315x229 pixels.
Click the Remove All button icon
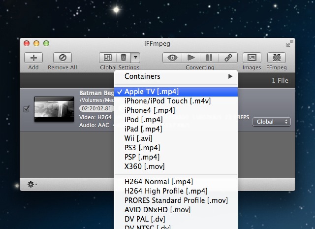(63, 58)
